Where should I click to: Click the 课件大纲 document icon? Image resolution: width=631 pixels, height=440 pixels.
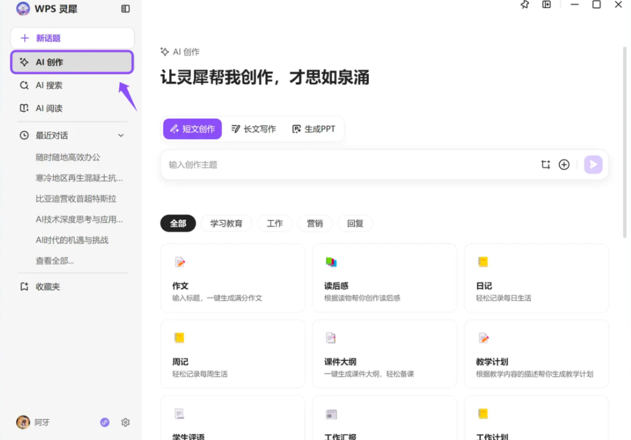(331, 338)
